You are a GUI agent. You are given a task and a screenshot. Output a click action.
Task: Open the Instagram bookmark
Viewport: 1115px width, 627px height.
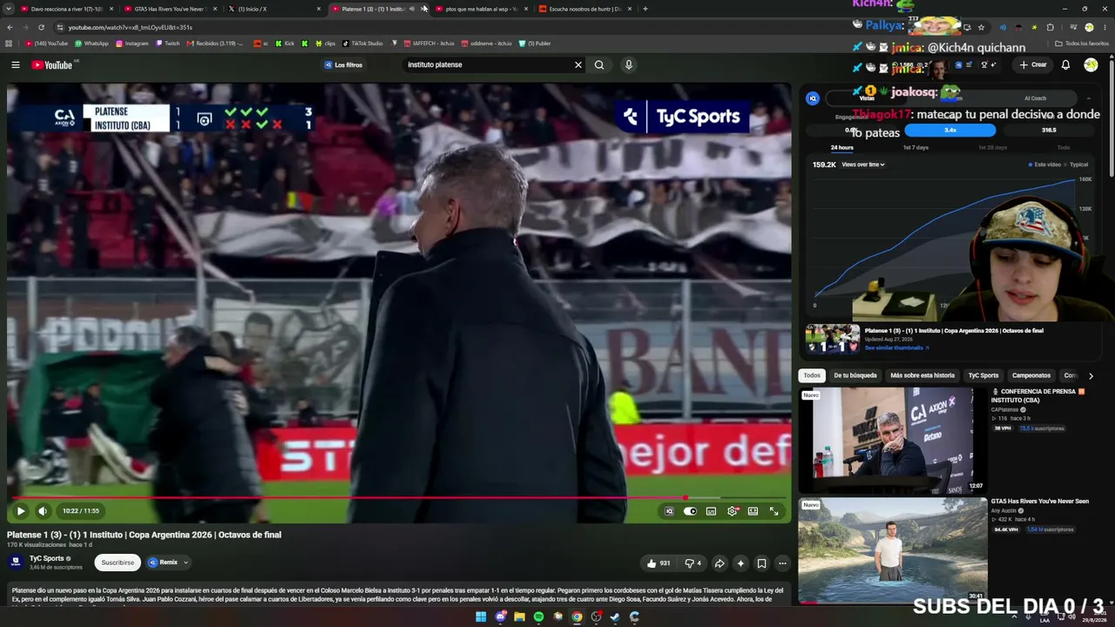132,44
